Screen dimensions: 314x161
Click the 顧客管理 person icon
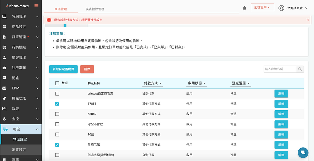(4, 57)
